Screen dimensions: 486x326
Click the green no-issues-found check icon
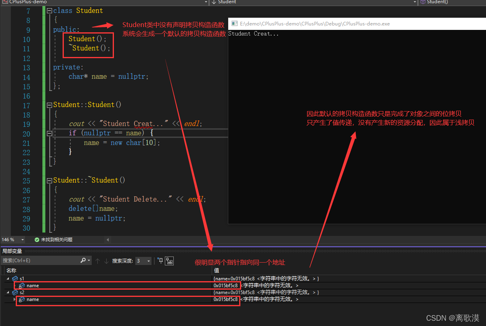click(x=37, y=240)
